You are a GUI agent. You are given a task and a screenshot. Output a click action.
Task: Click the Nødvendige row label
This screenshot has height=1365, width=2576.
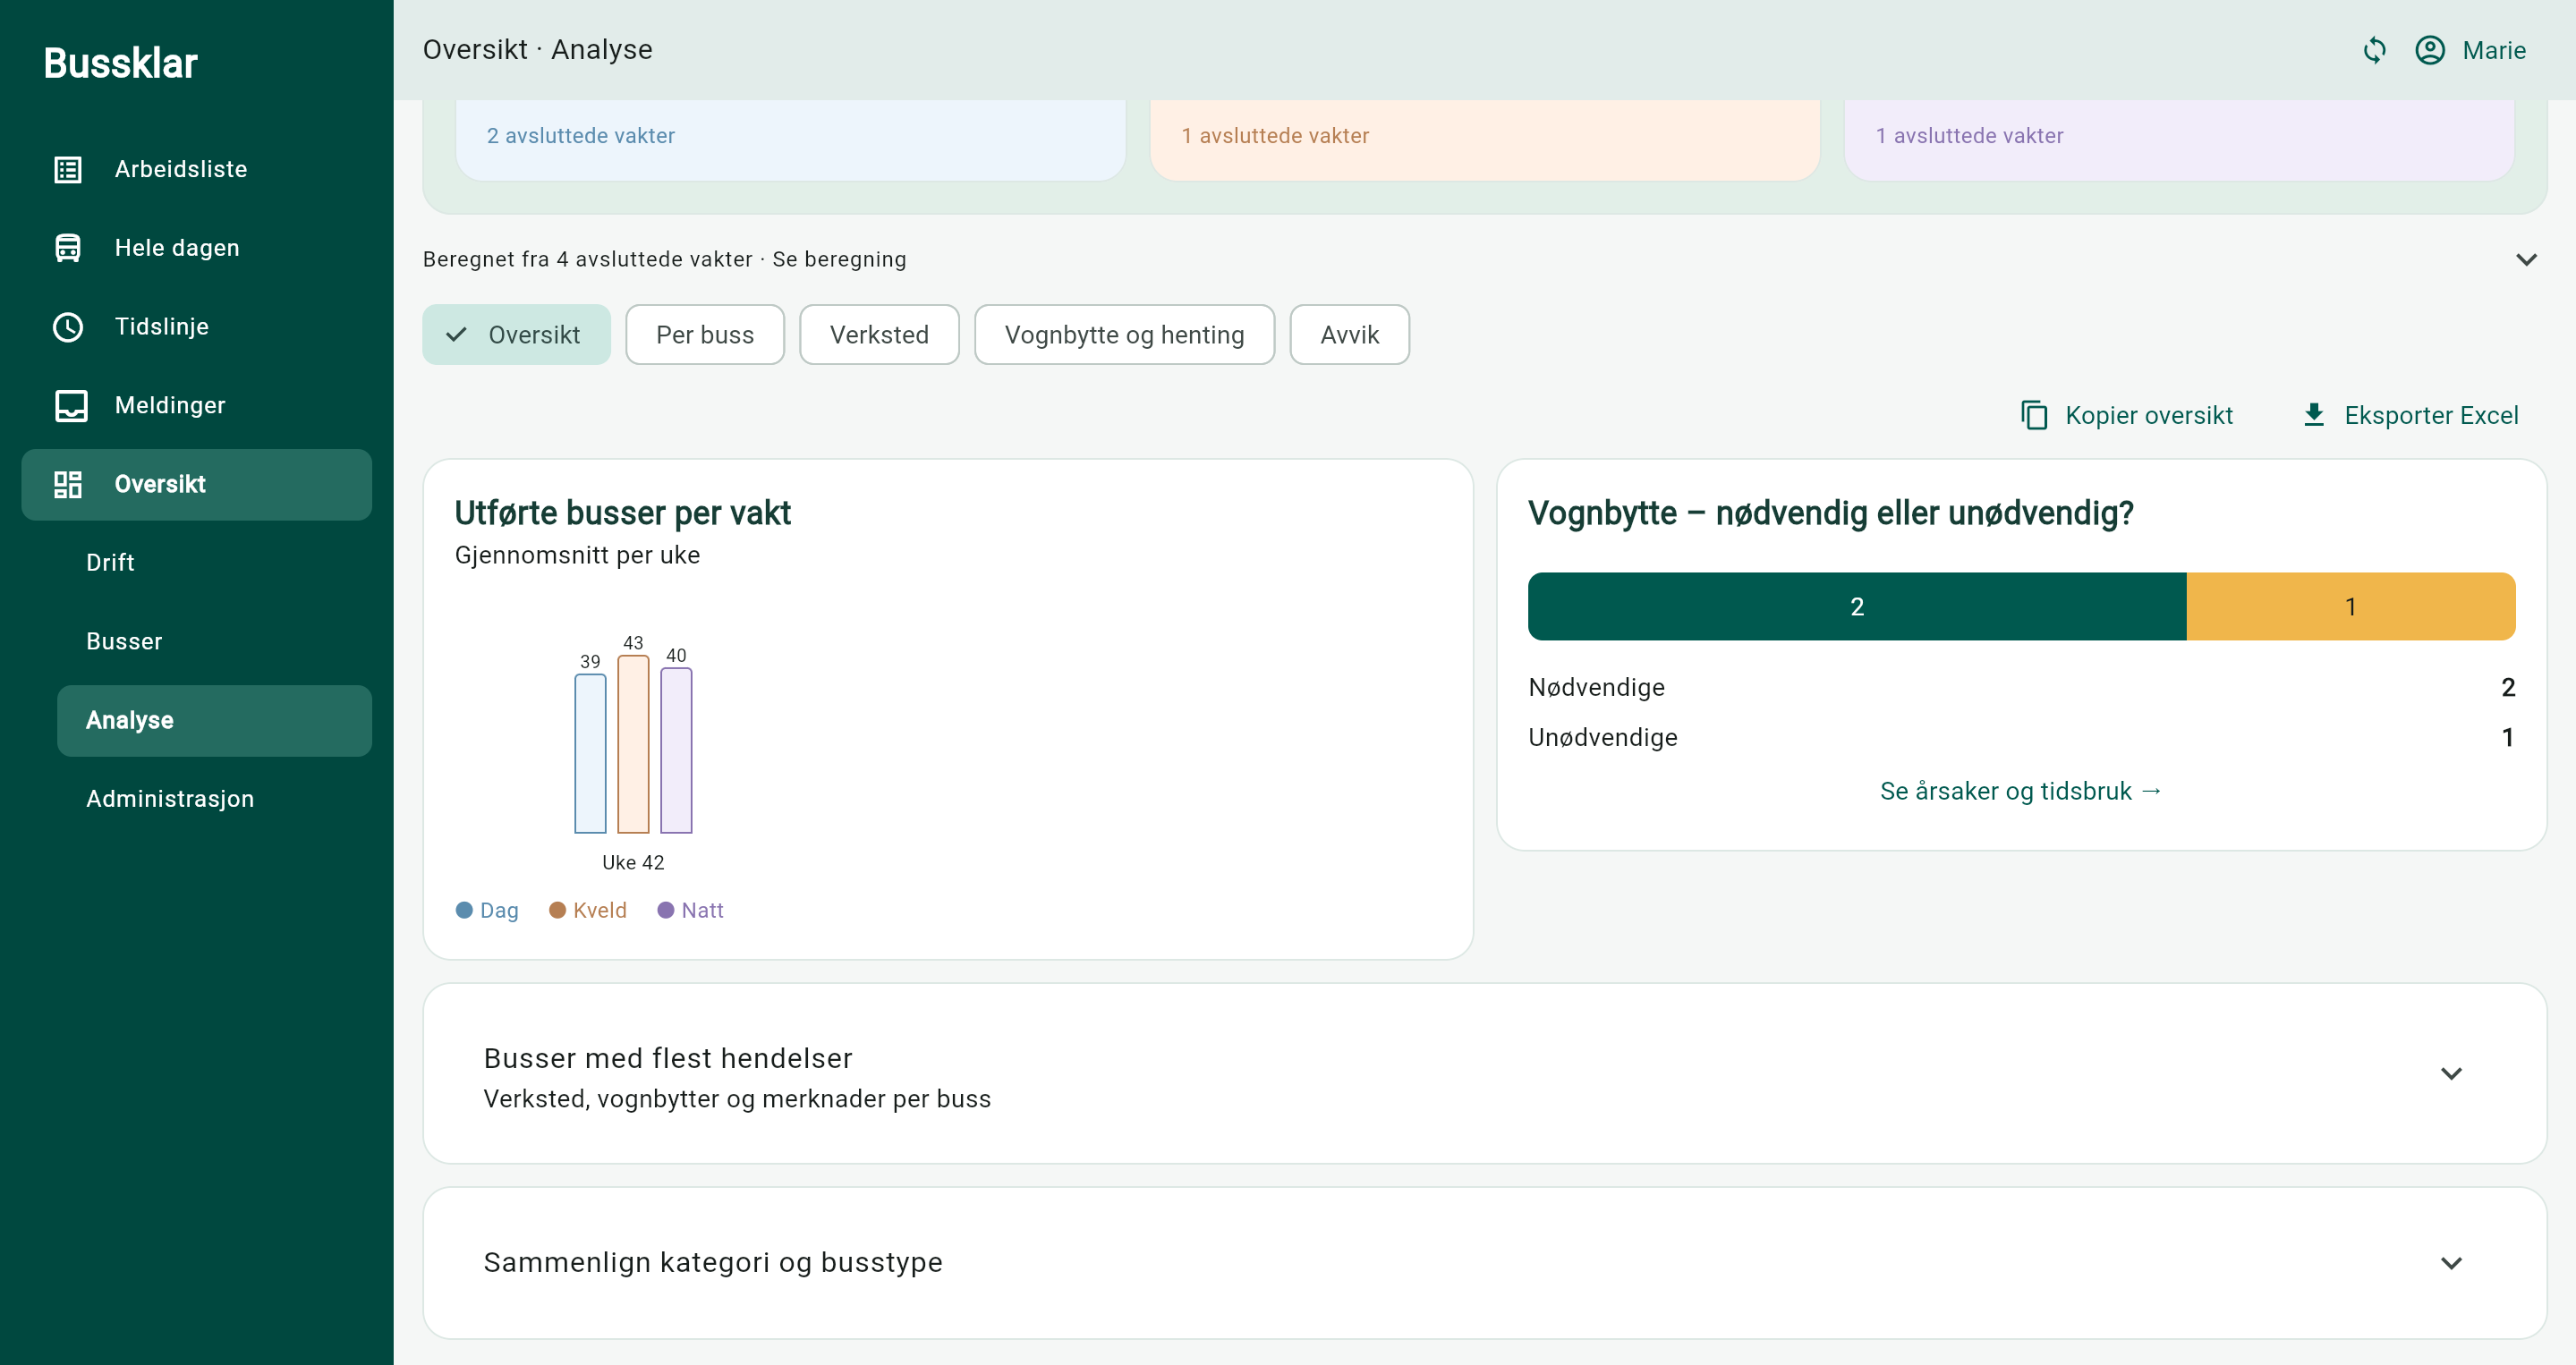click(1597, 688)
